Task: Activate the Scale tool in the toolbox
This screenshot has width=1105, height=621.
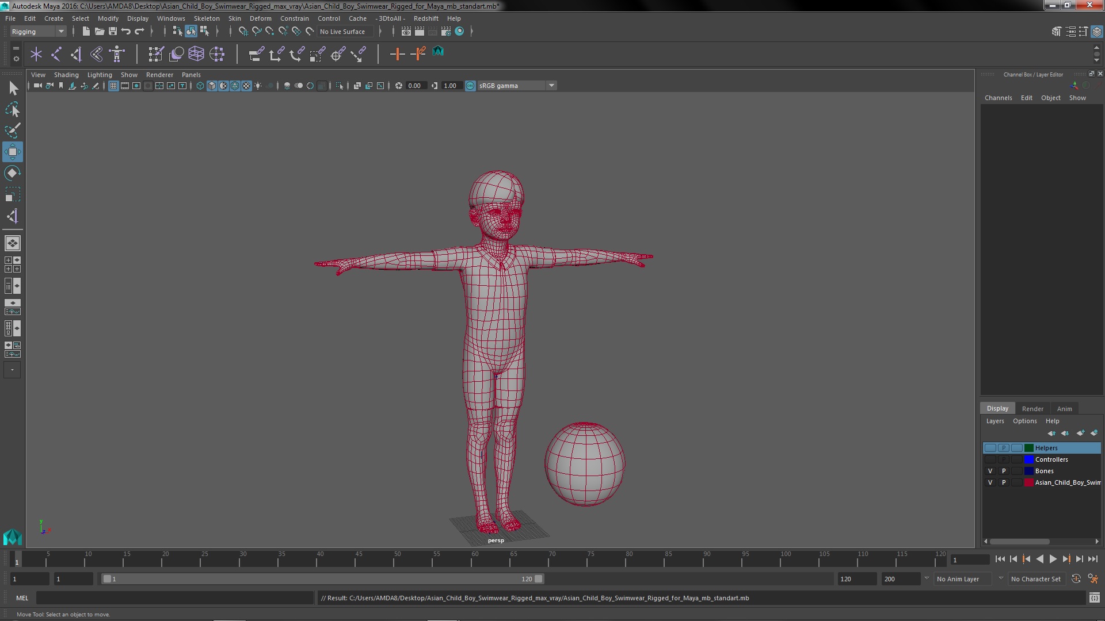Action: coord(13,194)
